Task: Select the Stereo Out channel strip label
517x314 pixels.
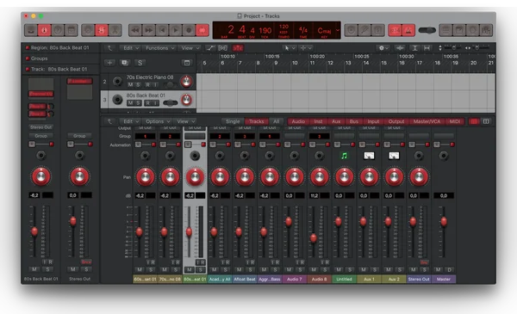Action: (x=419, y=279)
